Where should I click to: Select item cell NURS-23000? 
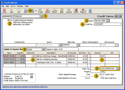(9, 62)
